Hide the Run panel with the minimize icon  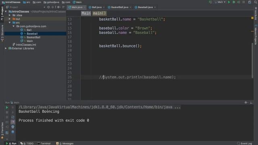251,102
